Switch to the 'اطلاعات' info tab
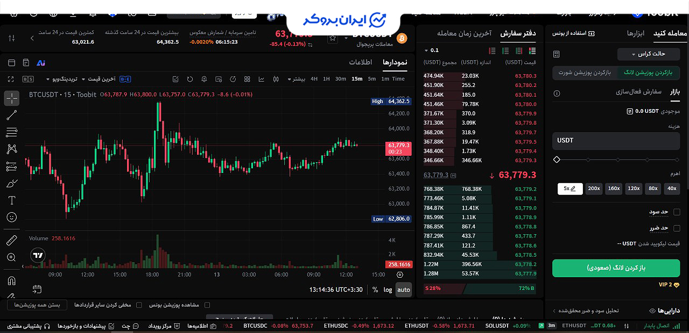Viewport: 689px width, 333px height. coord(360,62)
